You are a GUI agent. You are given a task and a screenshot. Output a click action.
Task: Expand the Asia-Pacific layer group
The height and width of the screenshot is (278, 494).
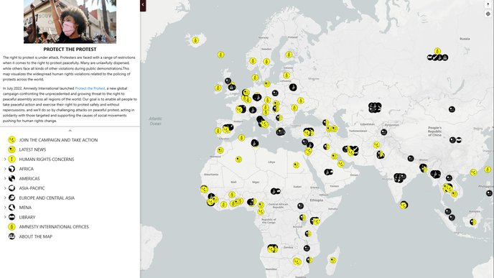5,188
